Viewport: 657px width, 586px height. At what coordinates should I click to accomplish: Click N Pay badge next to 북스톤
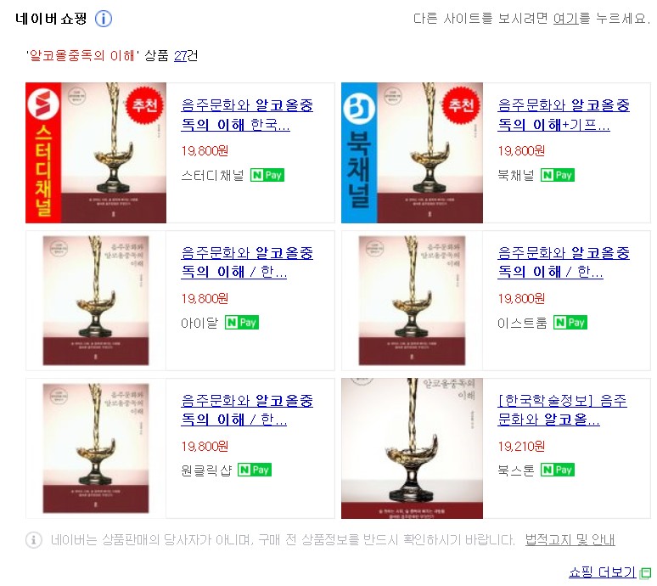(x=558, y=470)
